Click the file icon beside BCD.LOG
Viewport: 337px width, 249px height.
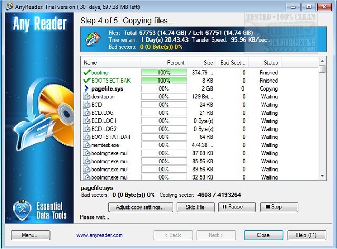tap(86, 113)
